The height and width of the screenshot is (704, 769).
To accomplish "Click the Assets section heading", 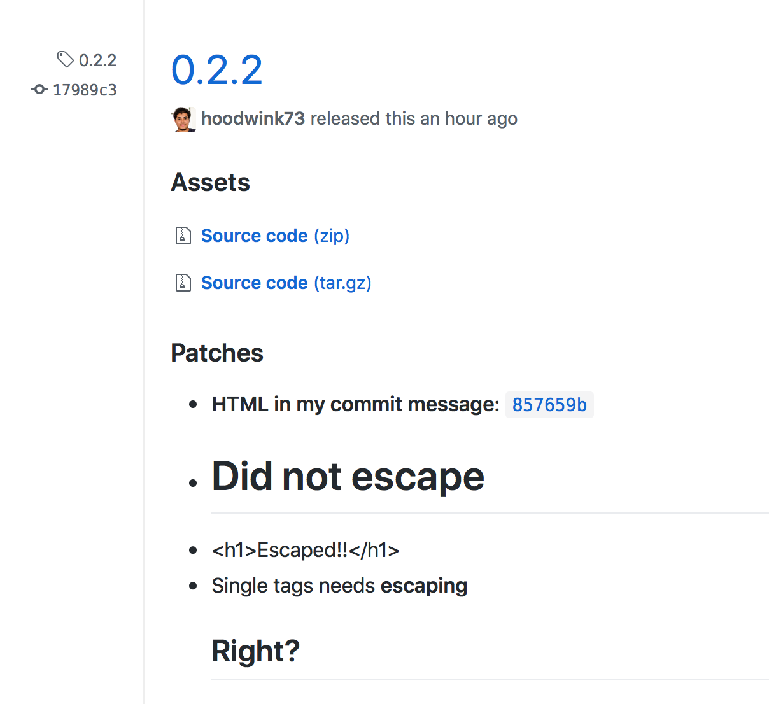I will (210, 183).
